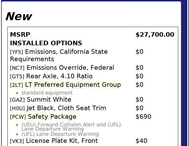189x146 pixels.
Task: Click the $690 Safety Package price
Action: 143,117
